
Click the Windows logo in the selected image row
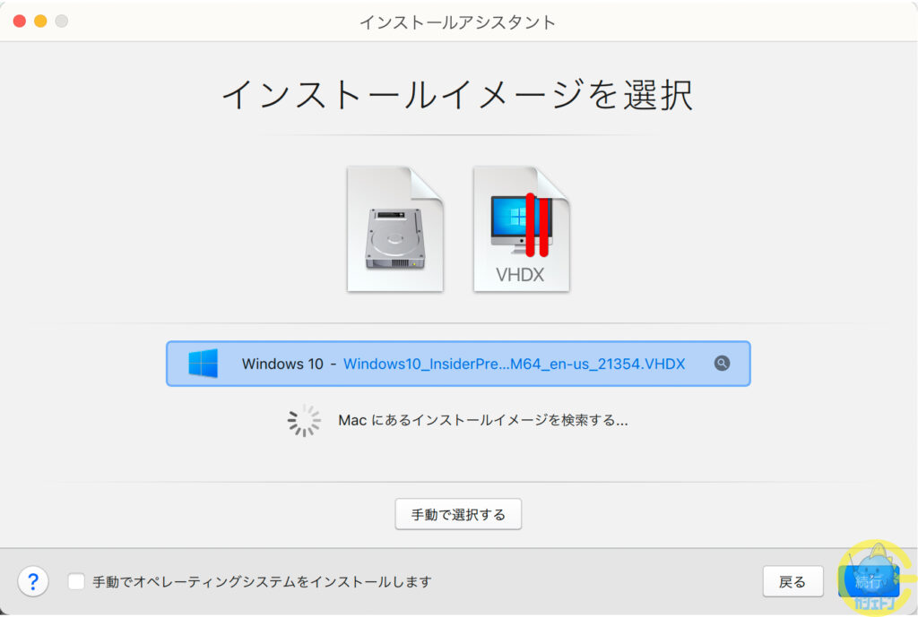[204, 364]
